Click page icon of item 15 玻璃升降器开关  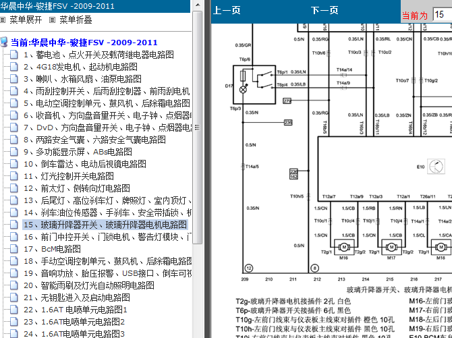pyautogui.click(x=14, y=225)
